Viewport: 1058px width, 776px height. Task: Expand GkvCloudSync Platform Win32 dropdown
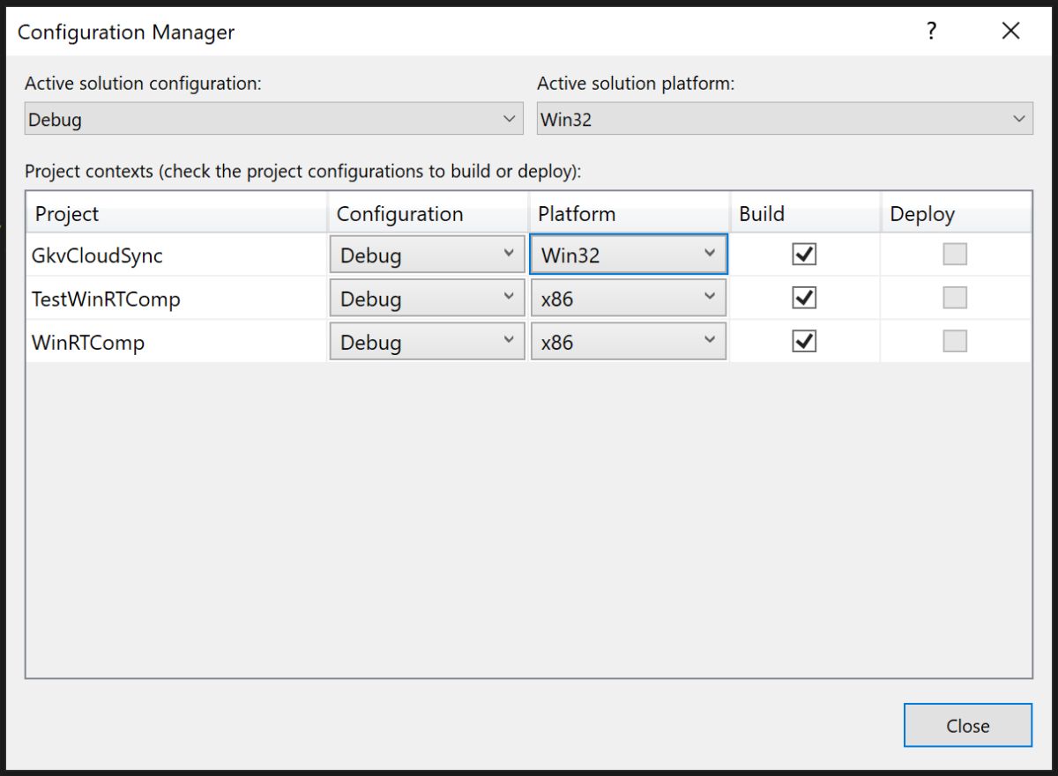tap(628, 255)
